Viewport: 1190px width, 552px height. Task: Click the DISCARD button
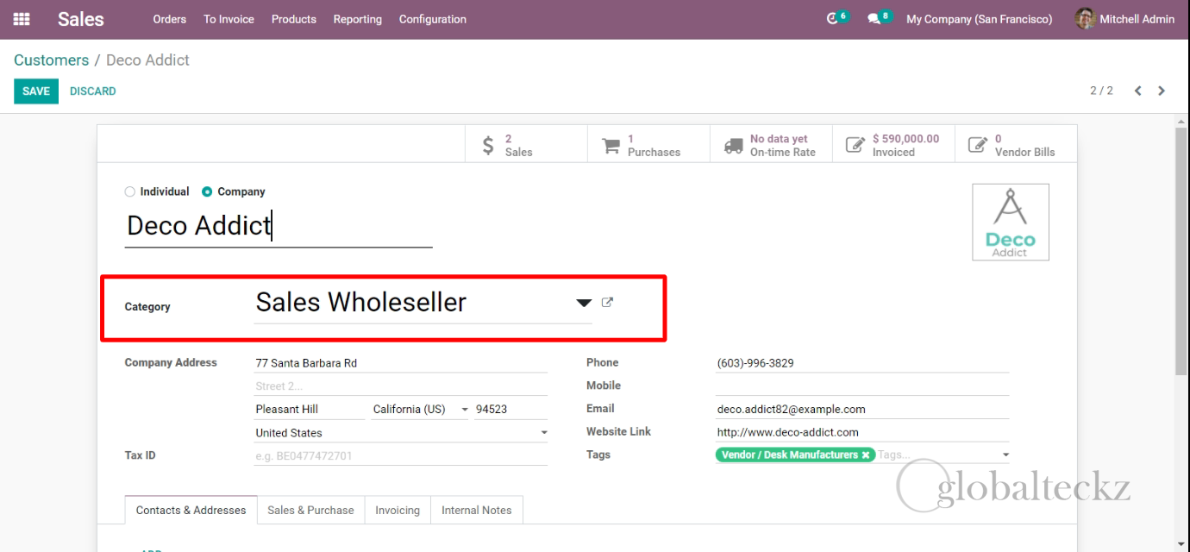pyautogui.click(x=92, y=91)
